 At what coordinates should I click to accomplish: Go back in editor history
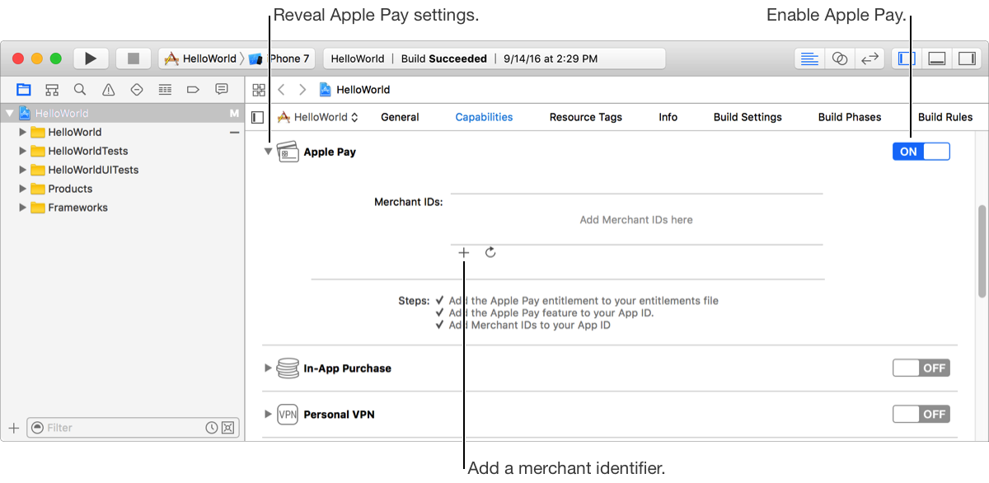281,89
